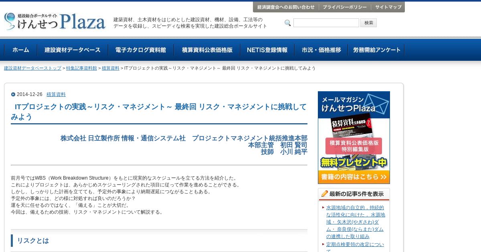
Task: Open 建設資材データベース menu item
Action: coord(73,50)
